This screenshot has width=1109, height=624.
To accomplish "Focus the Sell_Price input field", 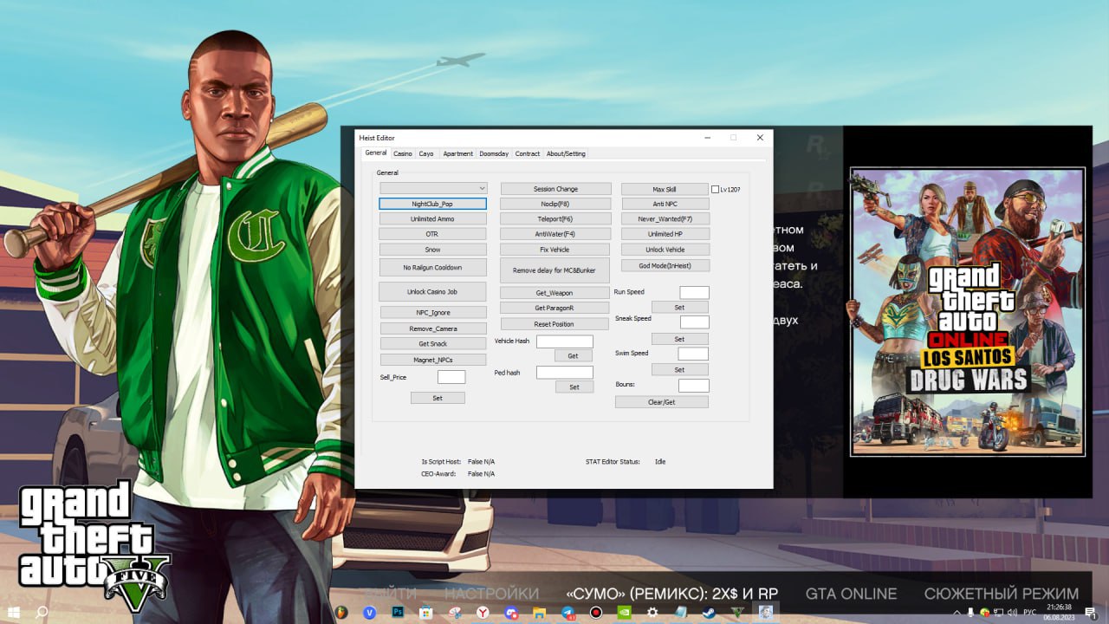I will coord(451,377).
